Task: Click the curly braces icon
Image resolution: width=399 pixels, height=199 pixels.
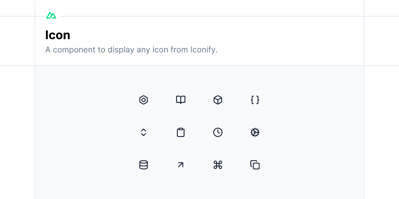Action: tap(255, 100)
